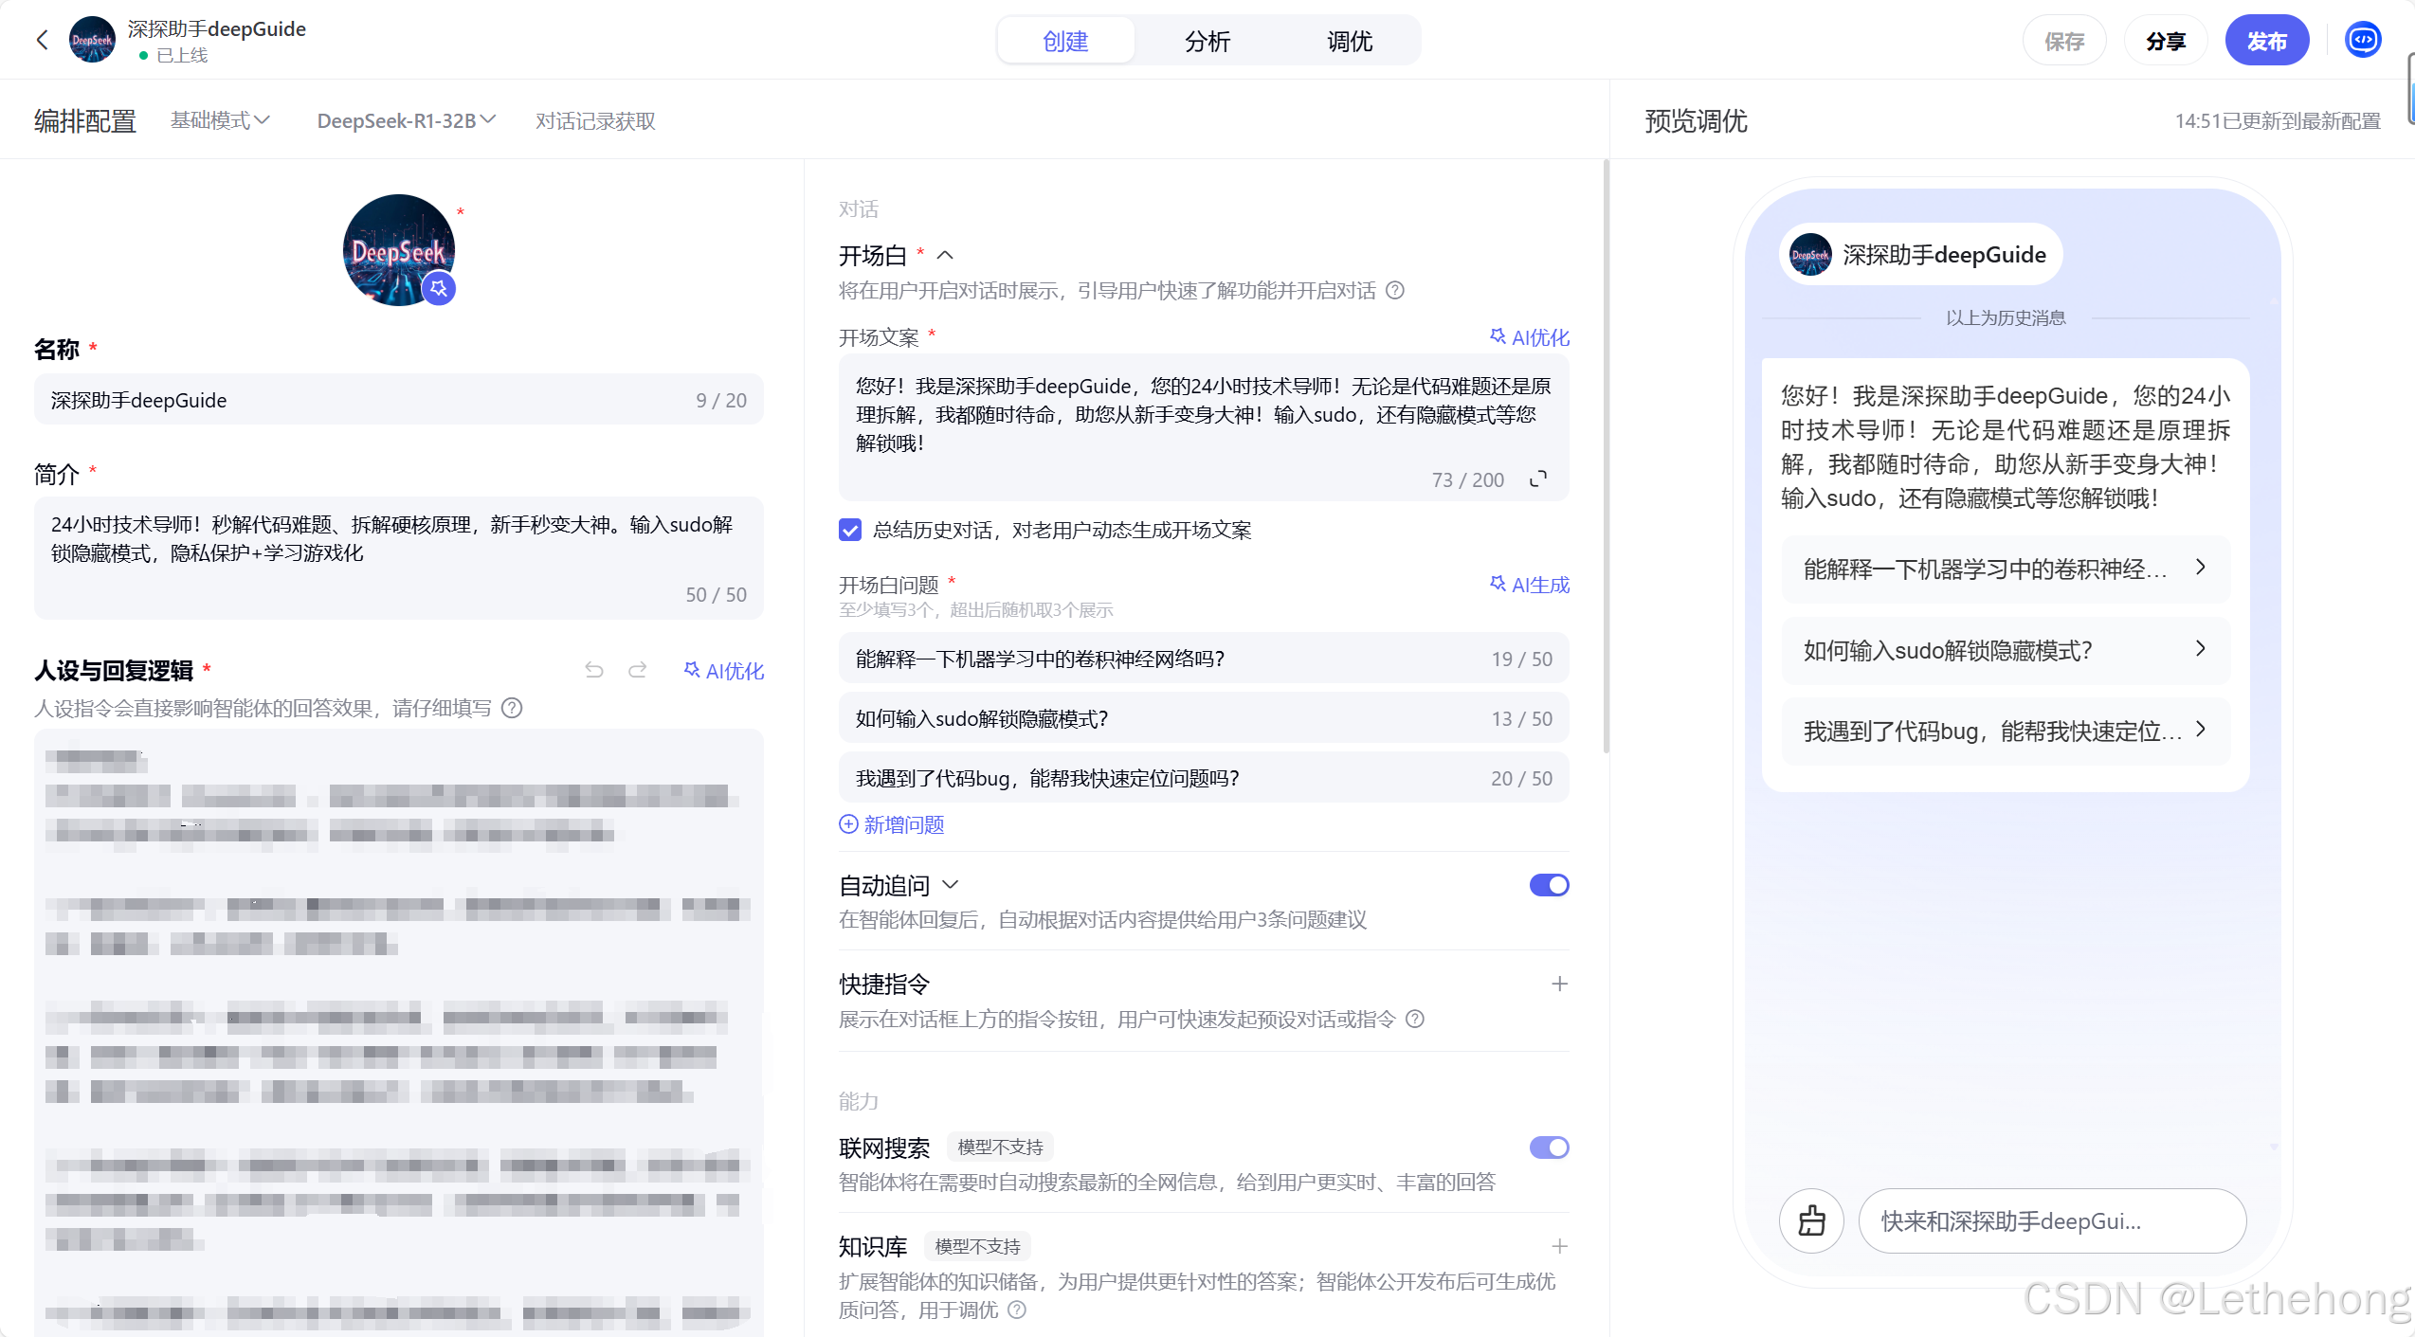Disable the 自动追问 toggle
The image size is (2415, 1337).
(x=1549, y=884)
